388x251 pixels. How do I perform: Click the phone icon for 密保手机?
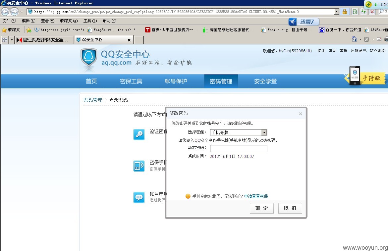[x=139, y=166]
